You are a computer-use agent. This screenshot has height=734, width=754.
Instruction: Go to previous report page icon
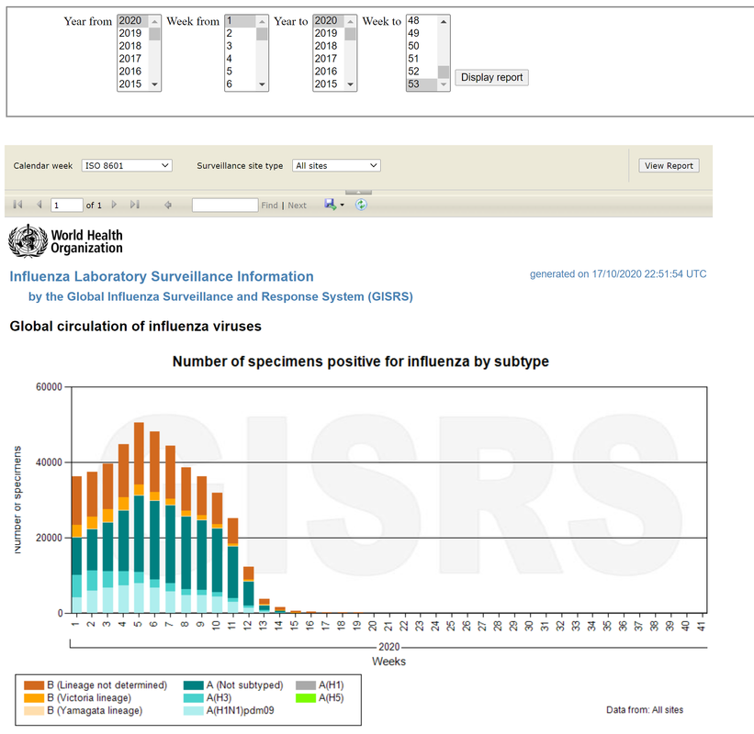tap(39, 205)
